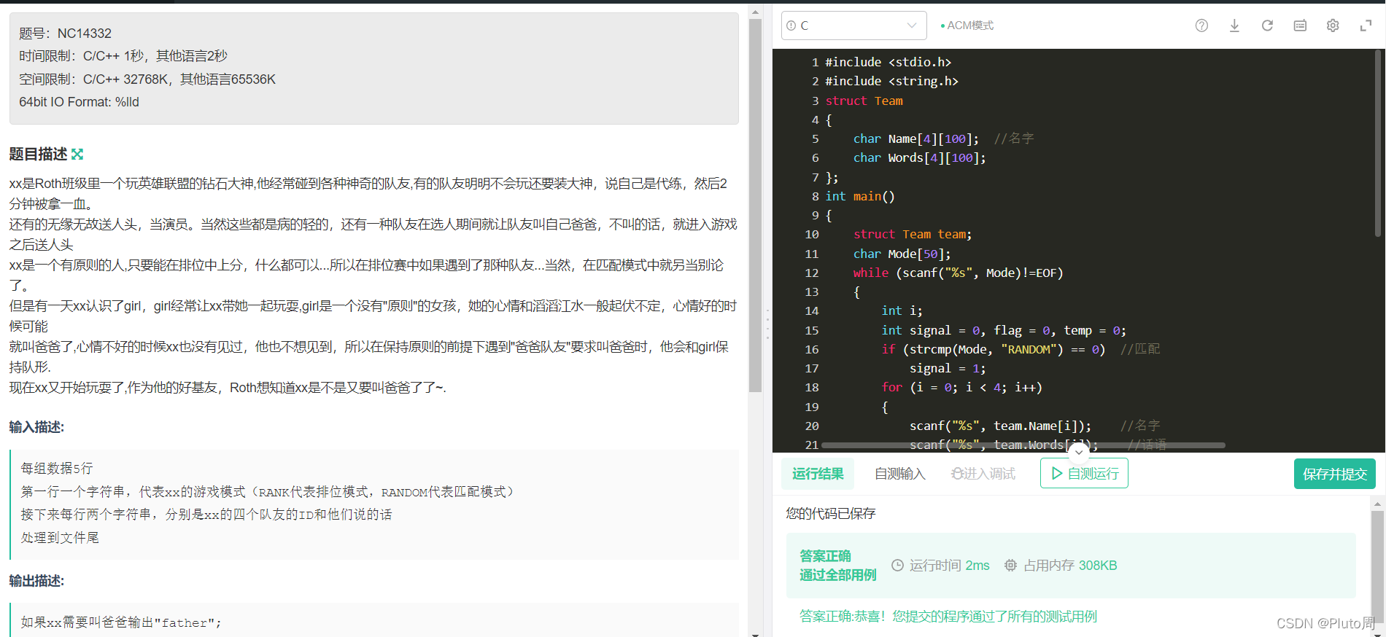This screenshot has width=1386, height=637.
Task: Click the 时间限制 line
Action: tap(123, 56)
